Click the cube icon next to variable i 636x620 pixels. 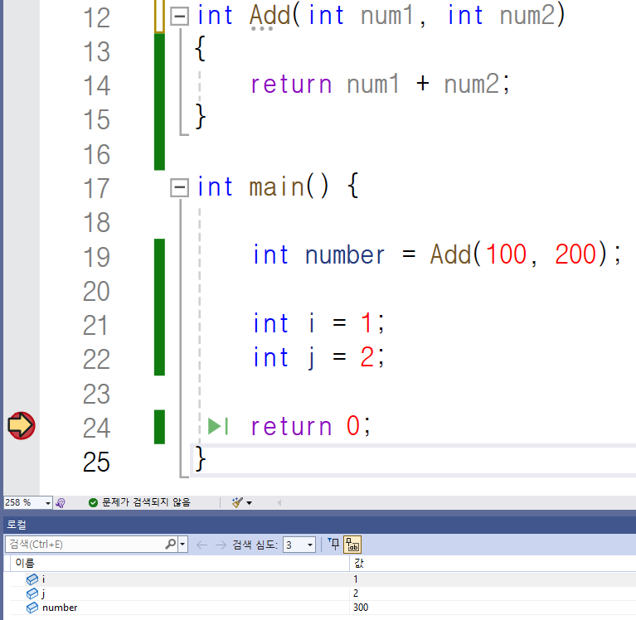(x=32, y=579)
